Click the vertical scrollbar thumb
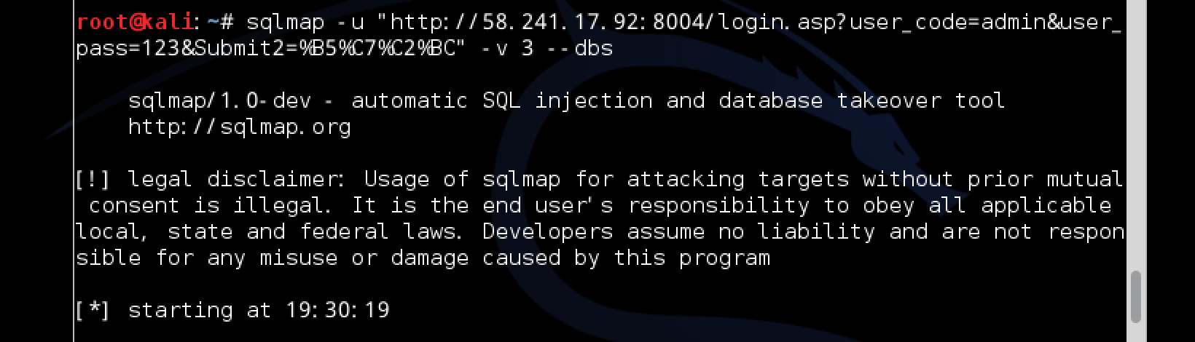Viewport: 1195px width, 342px height. tap(1136, 296)
